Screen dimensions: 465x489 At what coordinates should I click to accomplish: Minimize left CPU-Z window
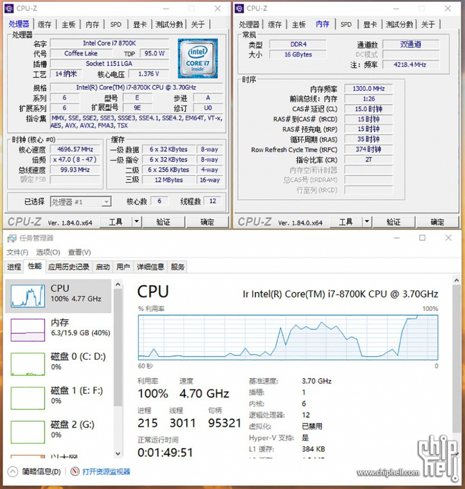(x=166, y=9)
